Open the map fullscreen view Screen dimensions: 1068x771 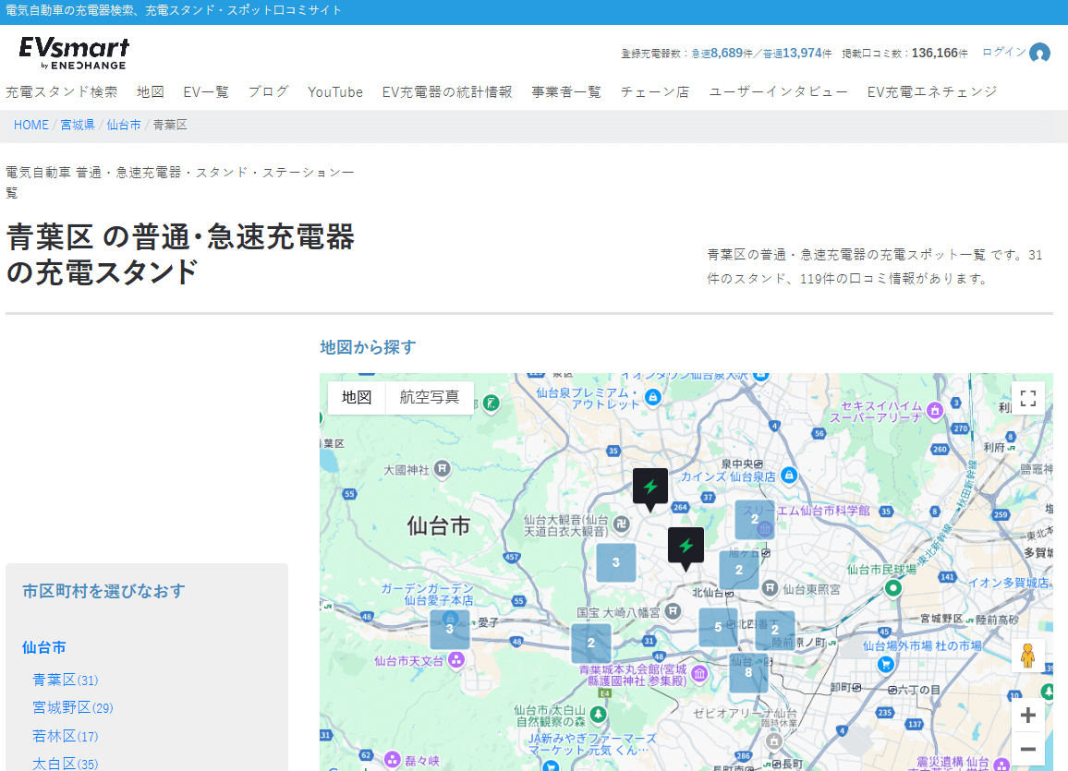[x=1027, y=398]
